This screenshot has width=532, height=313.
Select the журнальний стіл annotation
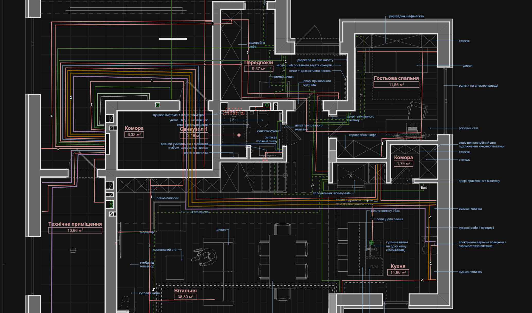pos(165,250)
